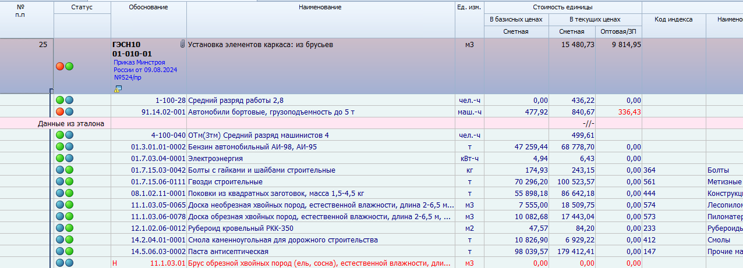Click the Стоимость единицы header

pos(562,7)
